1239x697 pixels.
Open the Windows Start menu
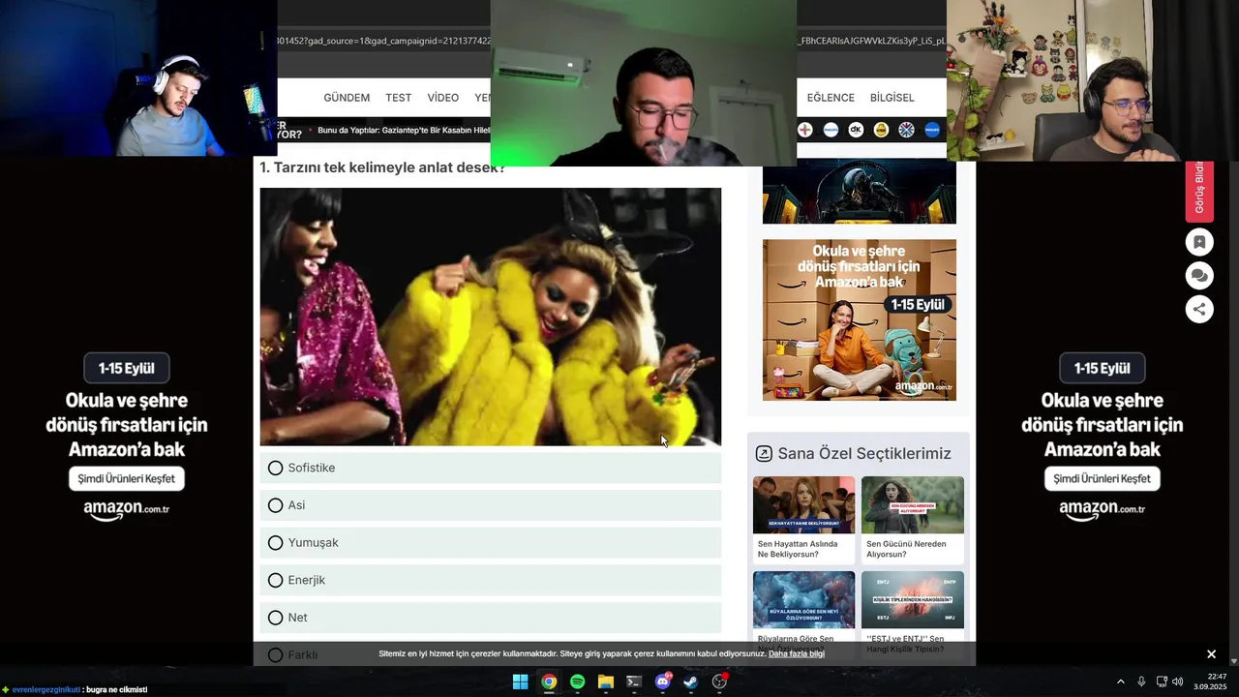click(x=520, y=682)
